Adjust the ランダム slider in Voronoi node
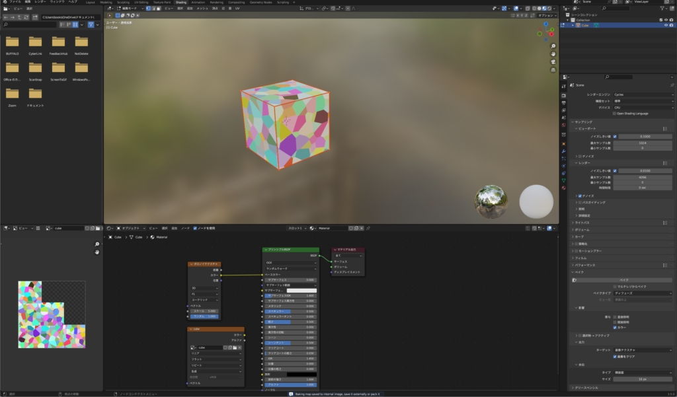677x397 pixels. pos(204,316)
